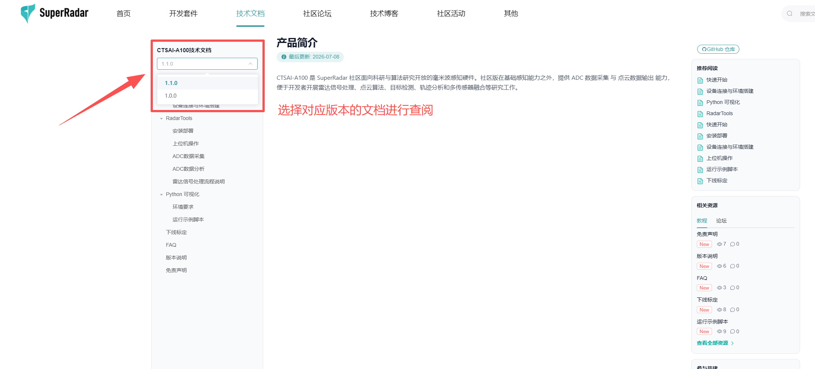Image resolution: width=815 pixels, height=369 pixels.
Task: Click the eye icon under 下线标定 in 相关资源
Action: tap(720, 310)
